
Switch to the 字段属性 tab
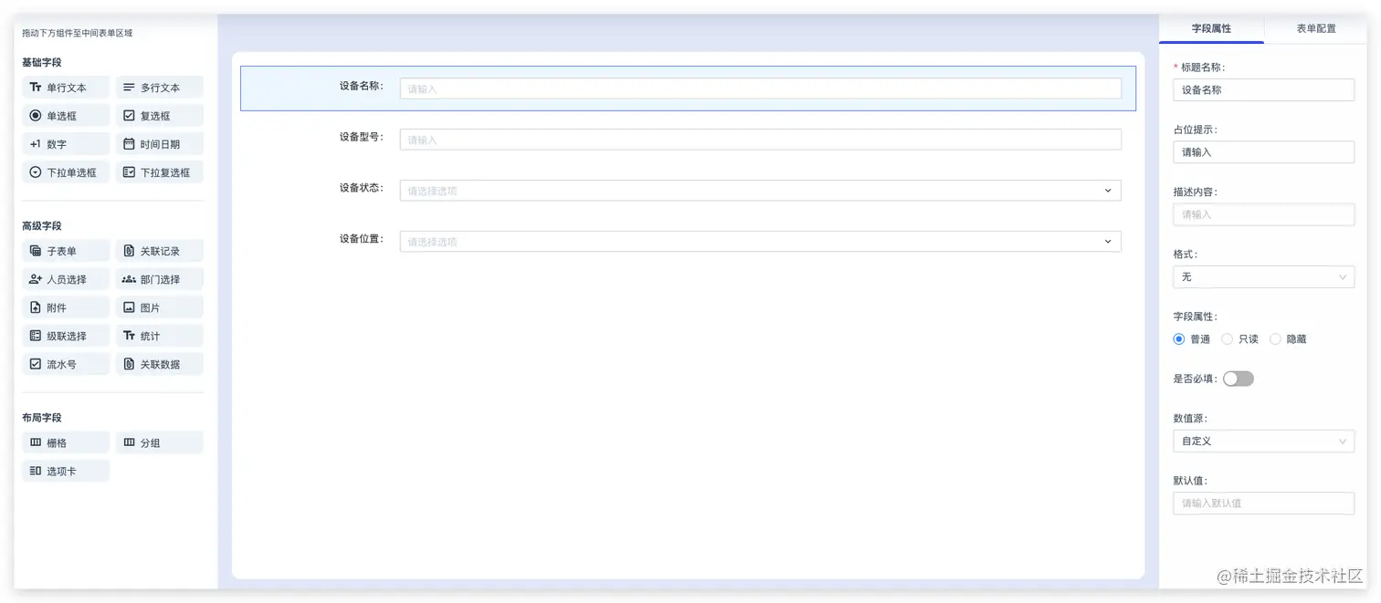1211,28
